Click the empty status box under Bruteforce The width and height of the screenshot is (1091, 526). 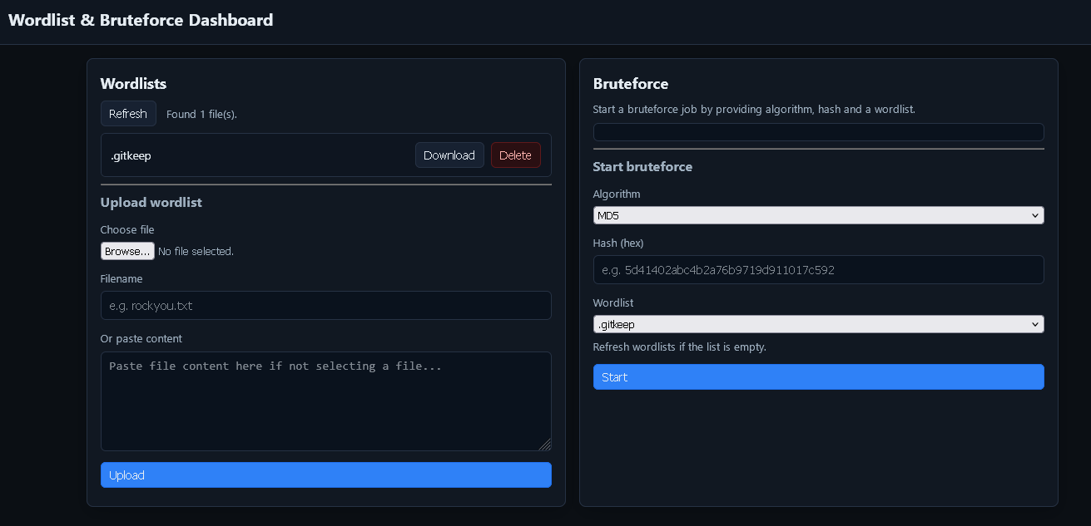(818, 132)
